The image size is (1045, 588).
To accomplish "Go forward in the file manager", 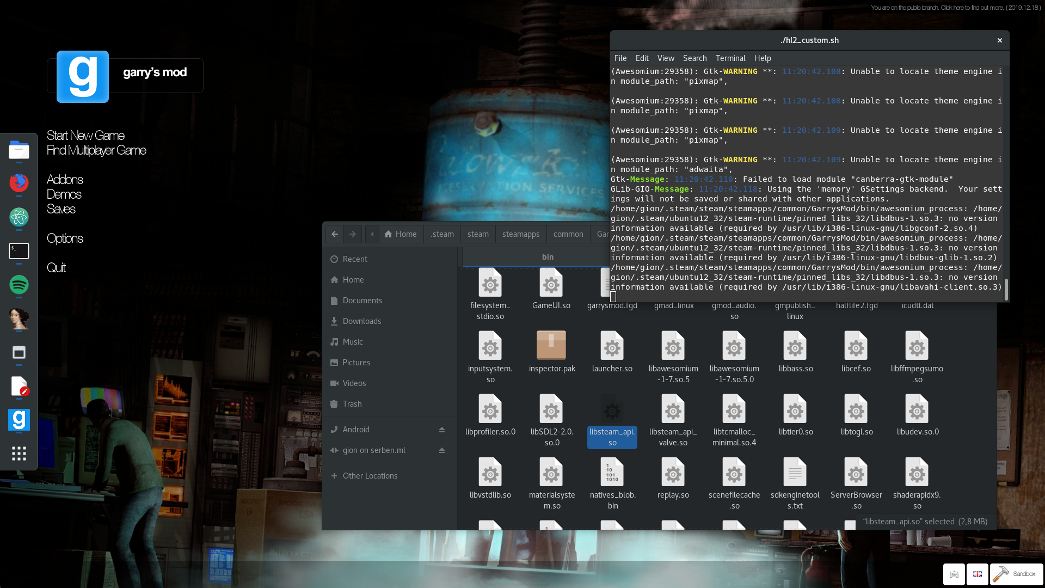I will (x=352, y=234).
